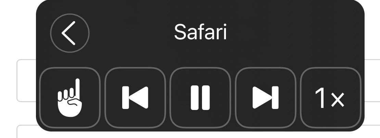Skip back to the previous sentence
This screenshot has height=138, width=380.
pos(135,98)
